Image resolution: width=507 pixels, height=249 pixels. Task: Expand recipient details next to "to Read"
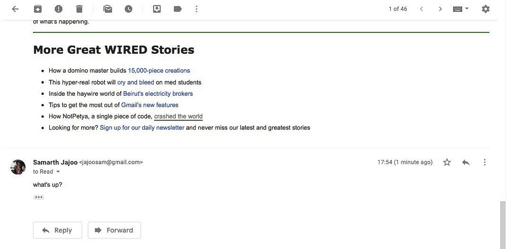[x=58, y=172]
